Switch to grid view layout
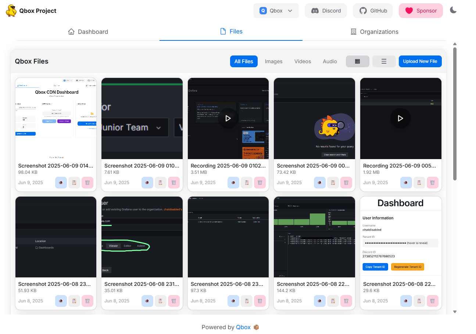476x334 pixels. [358, 61]
